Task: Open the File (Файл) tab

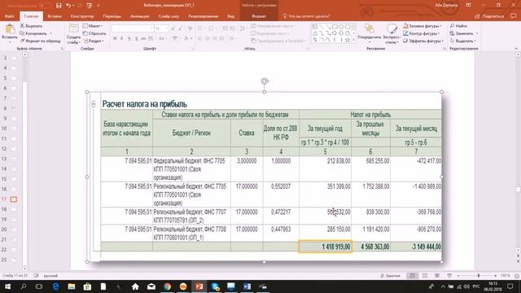Action: click(x=10, y=16)
